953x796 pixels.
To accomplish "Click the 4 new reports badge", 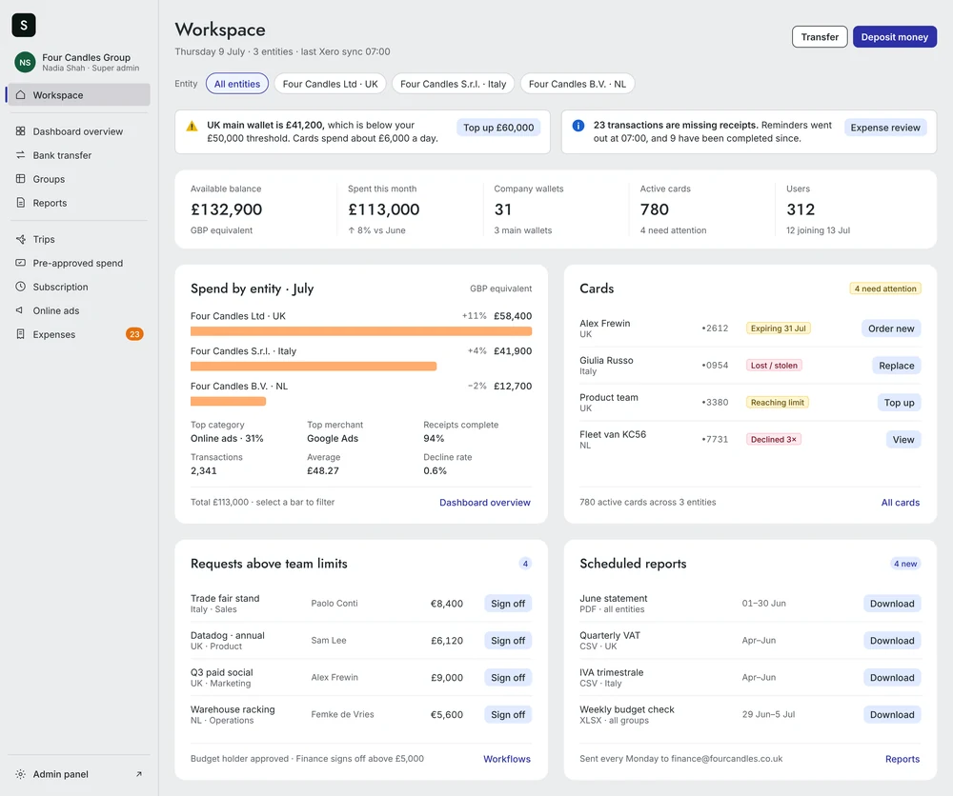I will point(905,564).
